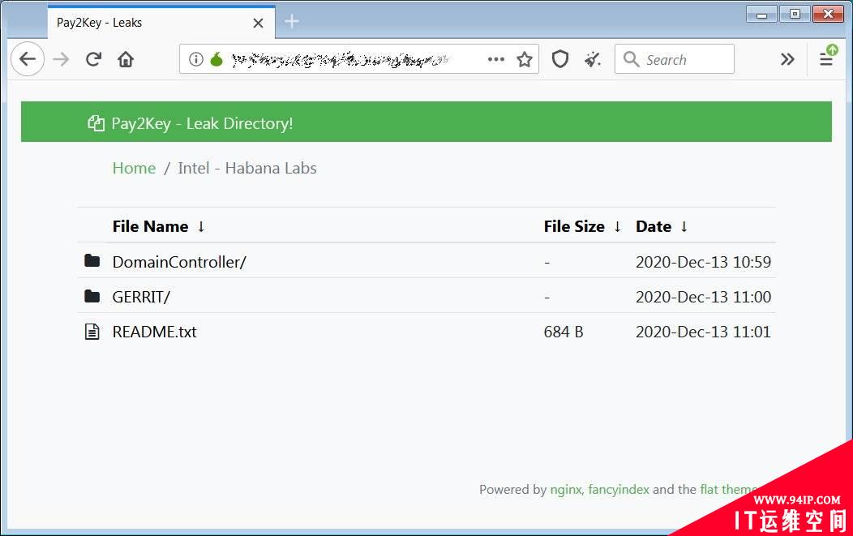Sort by Date column header
Image resolution: width=853 pixels, height=536 pixels.
tap(654, 226)
